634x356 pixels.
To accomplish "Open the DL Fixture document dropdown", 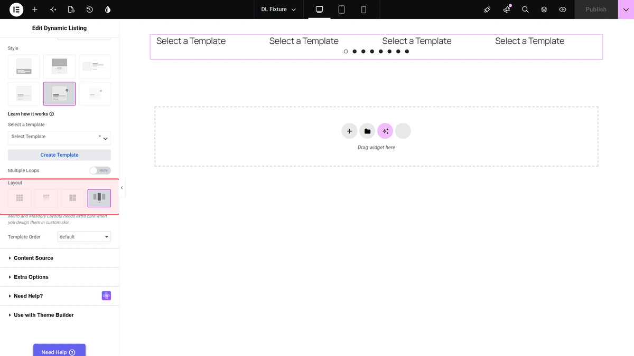I will point(278,9).
